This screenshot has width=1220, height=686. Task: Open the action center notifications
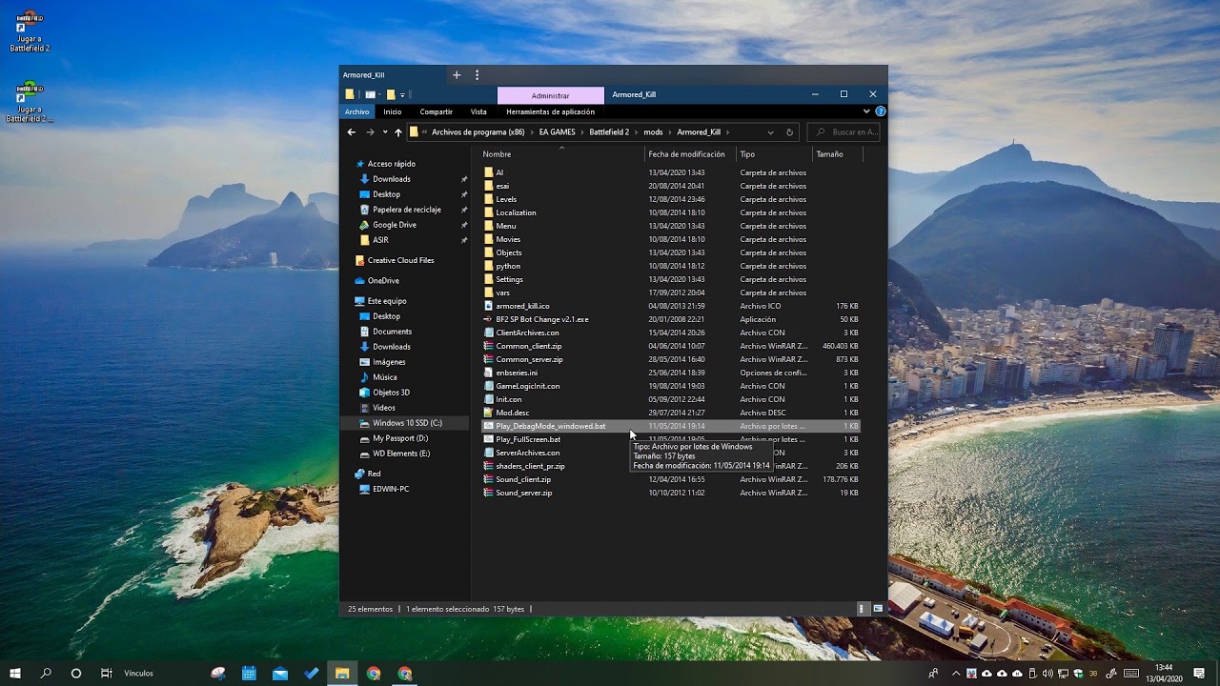click(x=1199, y=673)
